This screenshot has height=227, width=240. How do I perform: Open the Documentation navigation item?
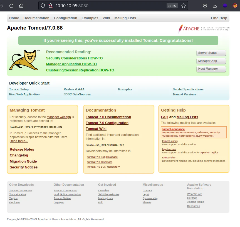pos(36,18)
